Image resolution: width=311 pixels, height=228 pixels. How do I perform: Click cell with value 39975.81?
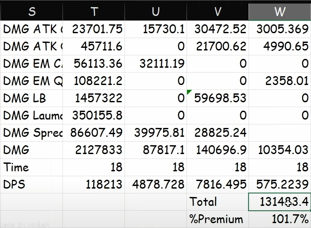(x=155, y=133)
